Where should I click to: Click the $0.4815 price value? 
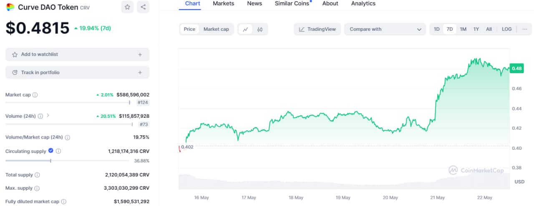pyautogui.click(x=38, y=28)
